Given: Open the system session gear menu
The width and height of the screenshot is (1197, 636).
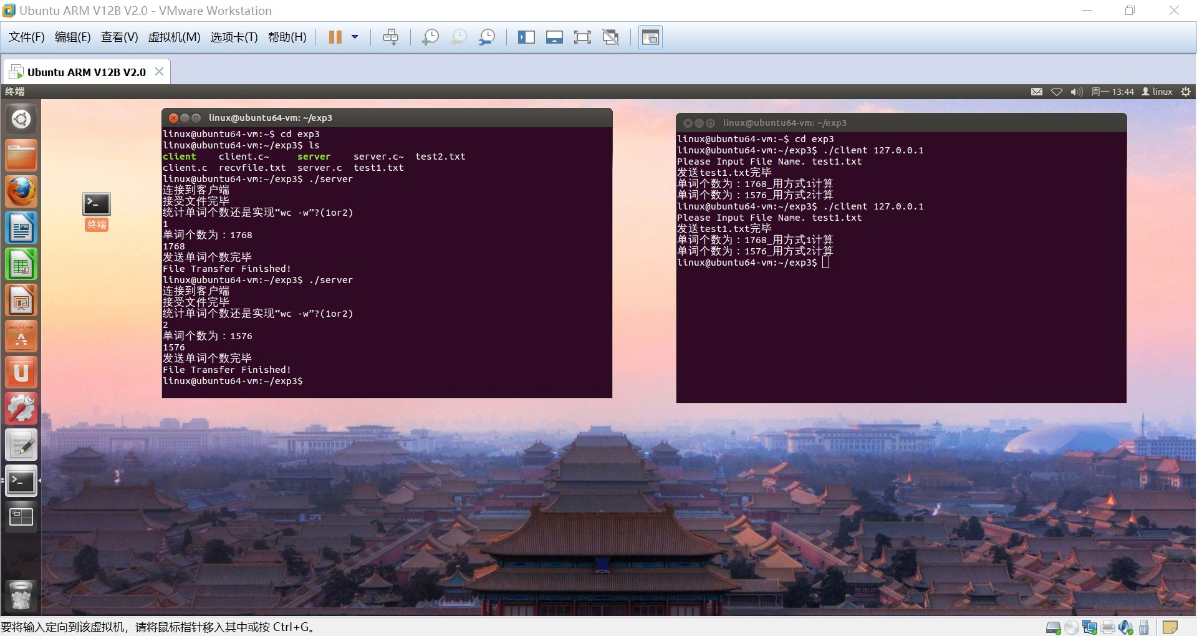Looking at the screenshot, I should tap(1186, 92).
